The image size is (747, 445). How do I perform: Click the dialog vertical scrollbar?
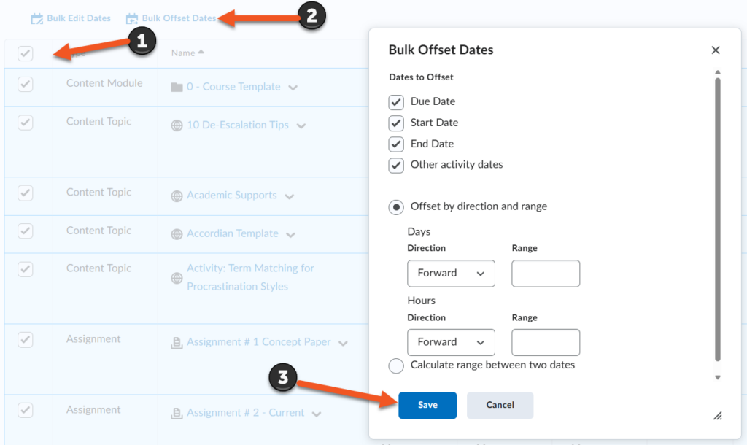click(x=718, y=219)
